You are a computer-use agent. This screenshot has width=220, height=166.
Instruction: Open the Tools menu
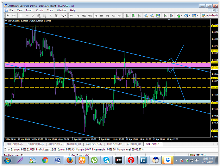point(50,10)
